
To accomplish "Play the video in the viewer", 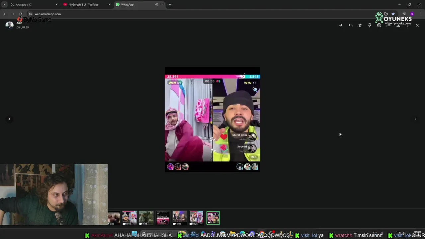I will pos(212,119).
